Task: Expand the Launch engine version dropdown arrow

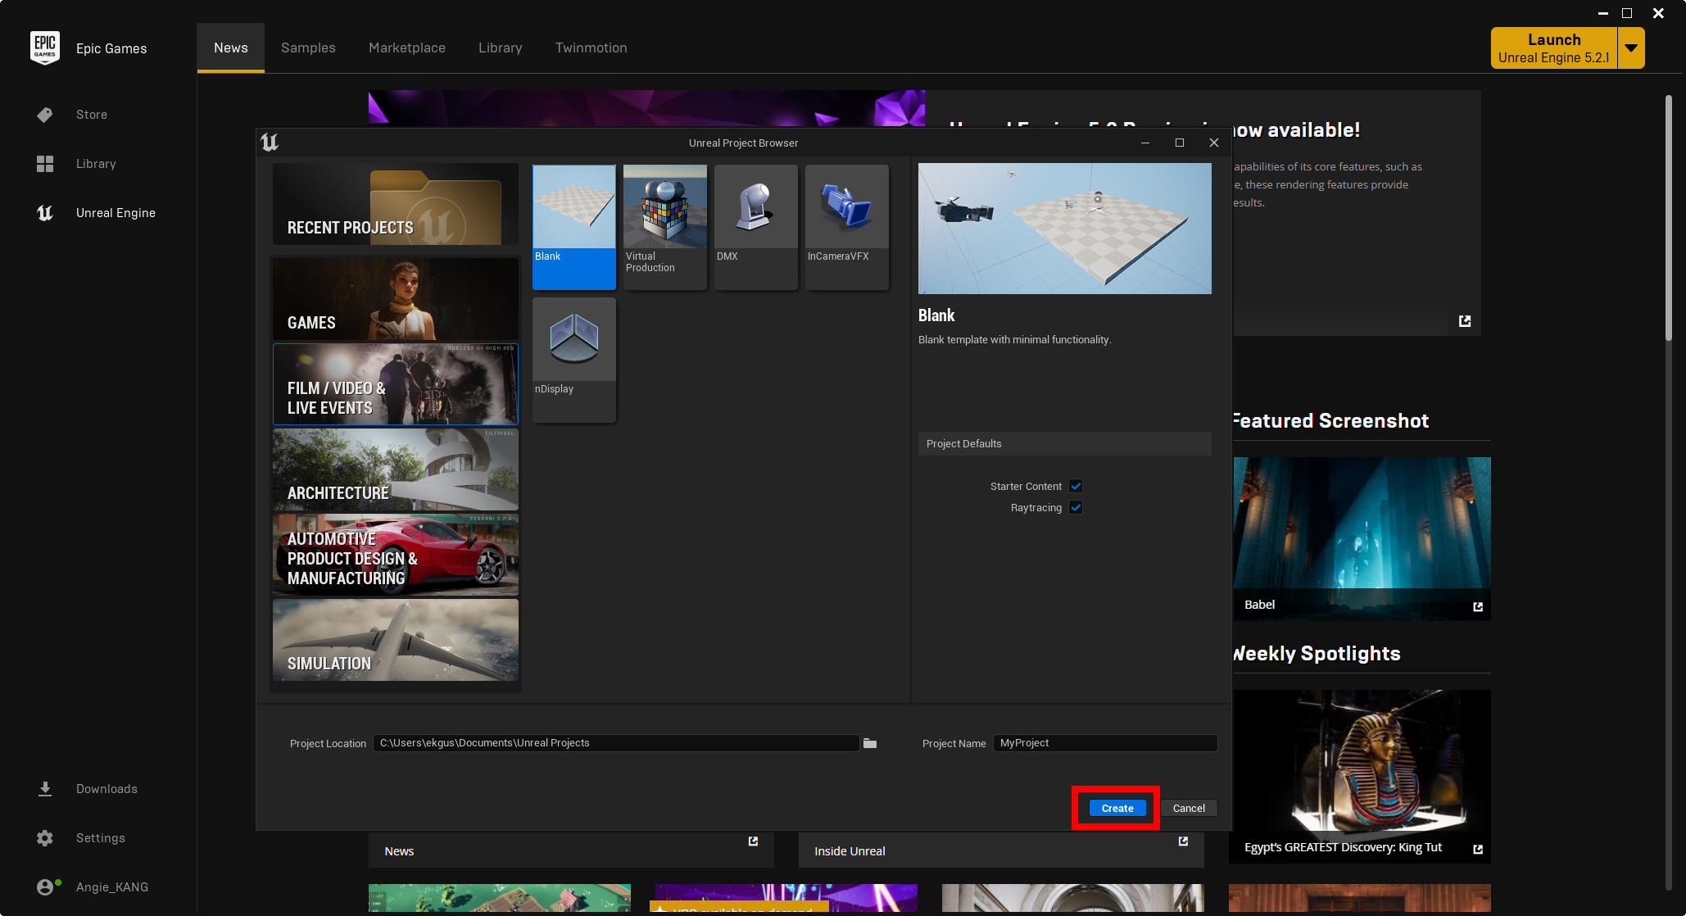Action: (x=1630, y=48)
